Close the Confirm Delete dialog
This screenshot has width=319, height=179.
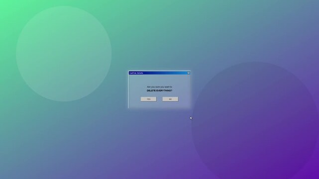[189, 73]
